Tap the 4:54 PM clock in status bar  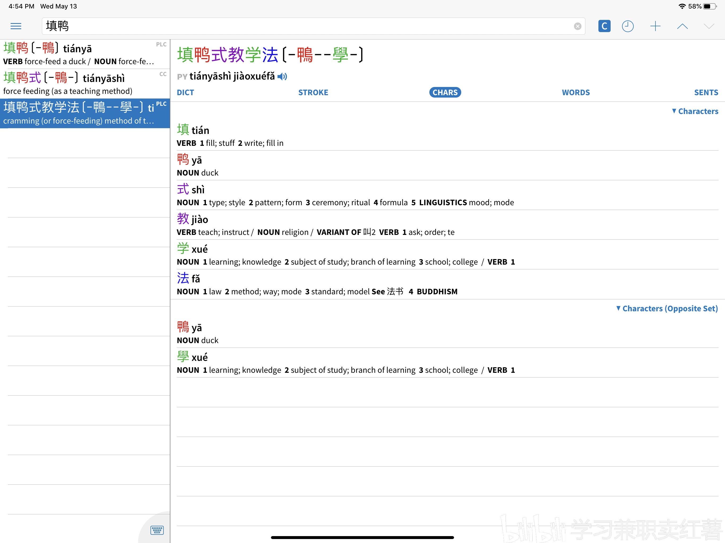pos(21,6)
